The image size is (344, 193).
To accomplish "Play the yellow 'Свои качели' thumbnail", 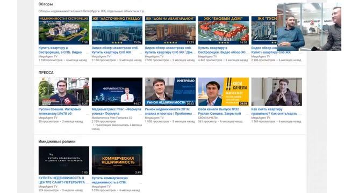I will [x=224, y=92].
